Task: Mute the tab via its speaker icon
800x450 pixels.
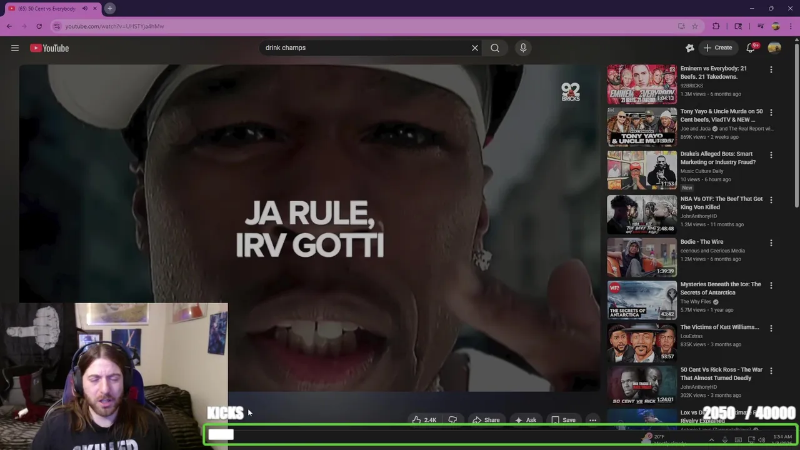Action: coord(85,9)
